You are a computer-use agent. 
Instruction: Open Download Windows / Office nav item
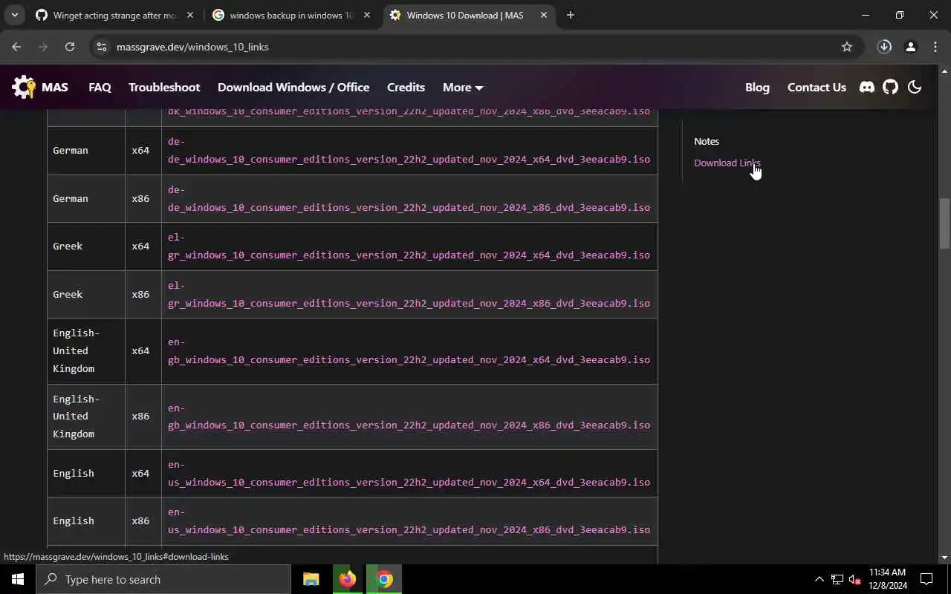[x=293, y=87]
